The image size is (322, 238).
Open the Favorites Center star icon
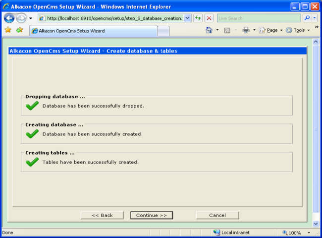[8, 30]
